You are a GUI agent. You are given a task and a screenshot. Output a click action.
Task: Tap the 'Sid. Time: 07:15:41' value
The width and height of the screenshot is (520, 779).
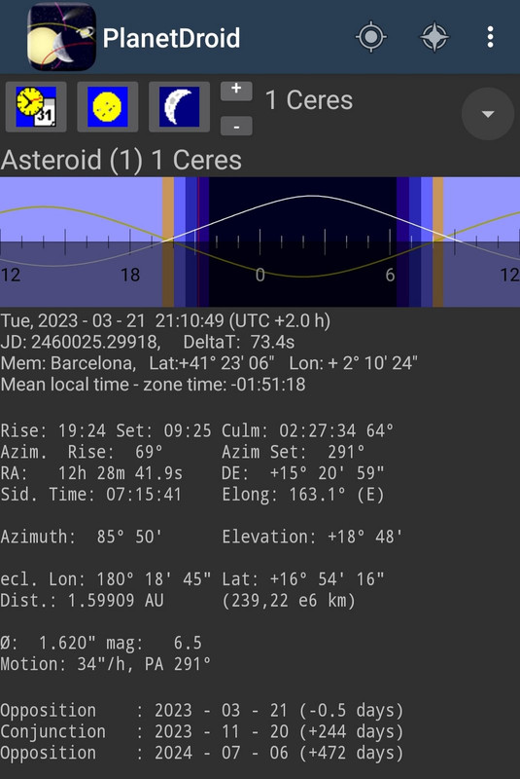tap(91, 495)
